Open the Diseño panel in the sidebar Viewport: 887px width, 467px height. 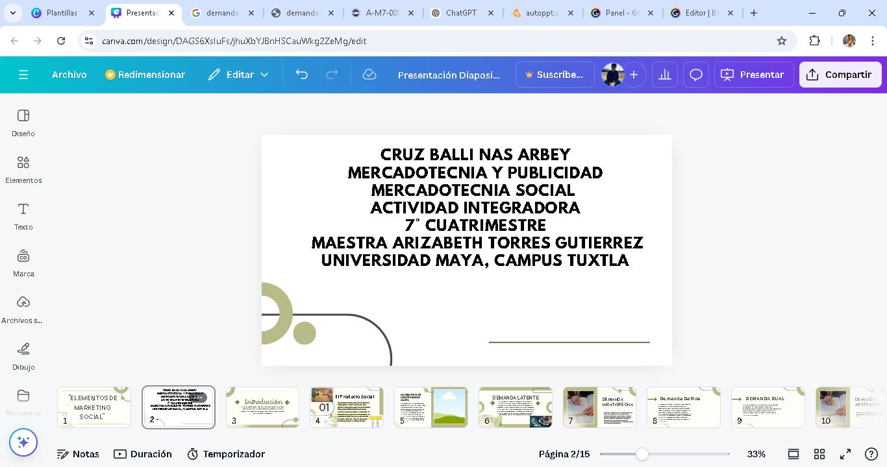[x=23, y=123]
